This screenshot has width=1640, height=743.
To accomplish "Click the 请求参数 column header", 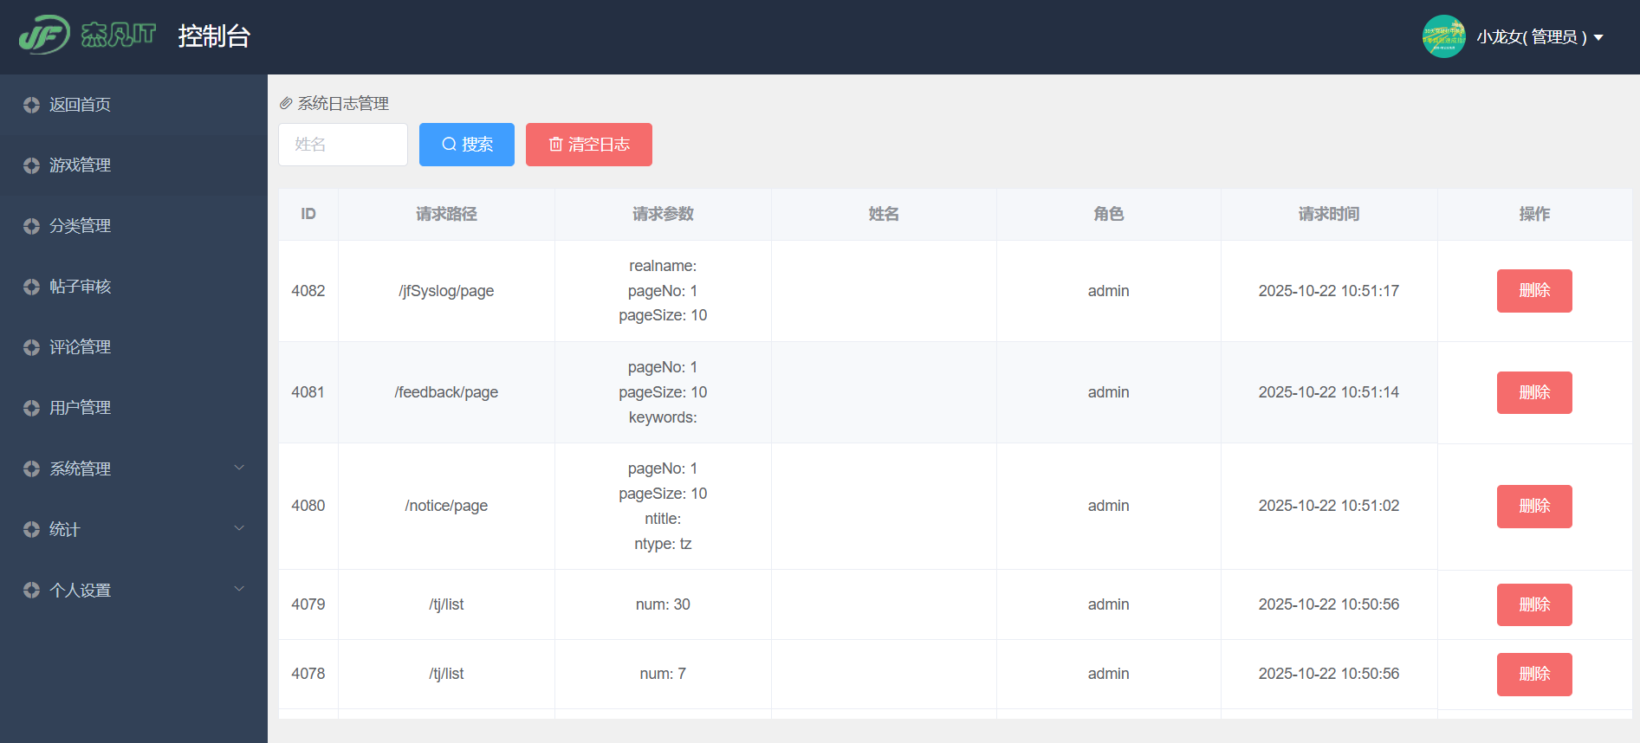I will (663, 214).
